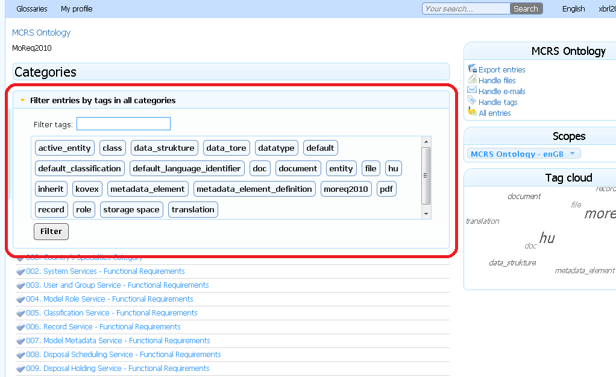
Task: Select the translation tag in filter list
Action: click(x=193, y=209)
